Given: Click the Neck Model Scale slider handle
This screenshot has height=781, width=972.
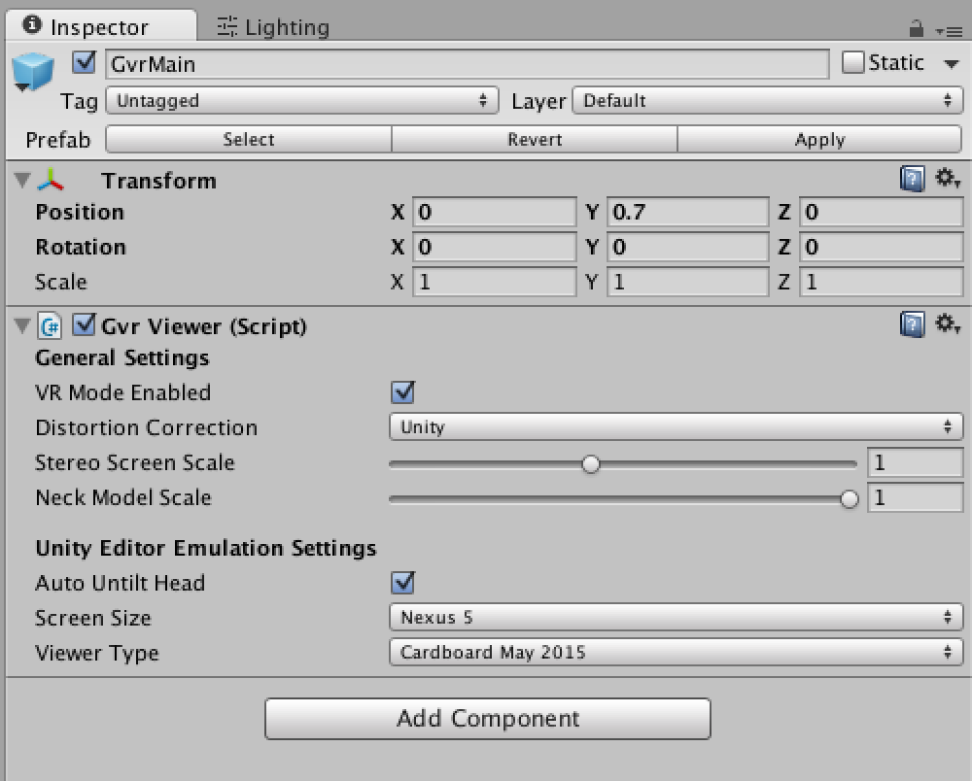Looking at the screenshot, I should 850,498.
